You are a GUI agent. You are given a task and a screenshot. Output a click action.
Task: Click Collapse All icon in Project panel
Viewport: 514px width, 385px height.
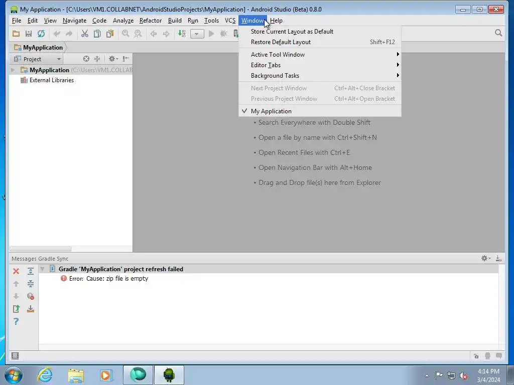click(97, 59)
